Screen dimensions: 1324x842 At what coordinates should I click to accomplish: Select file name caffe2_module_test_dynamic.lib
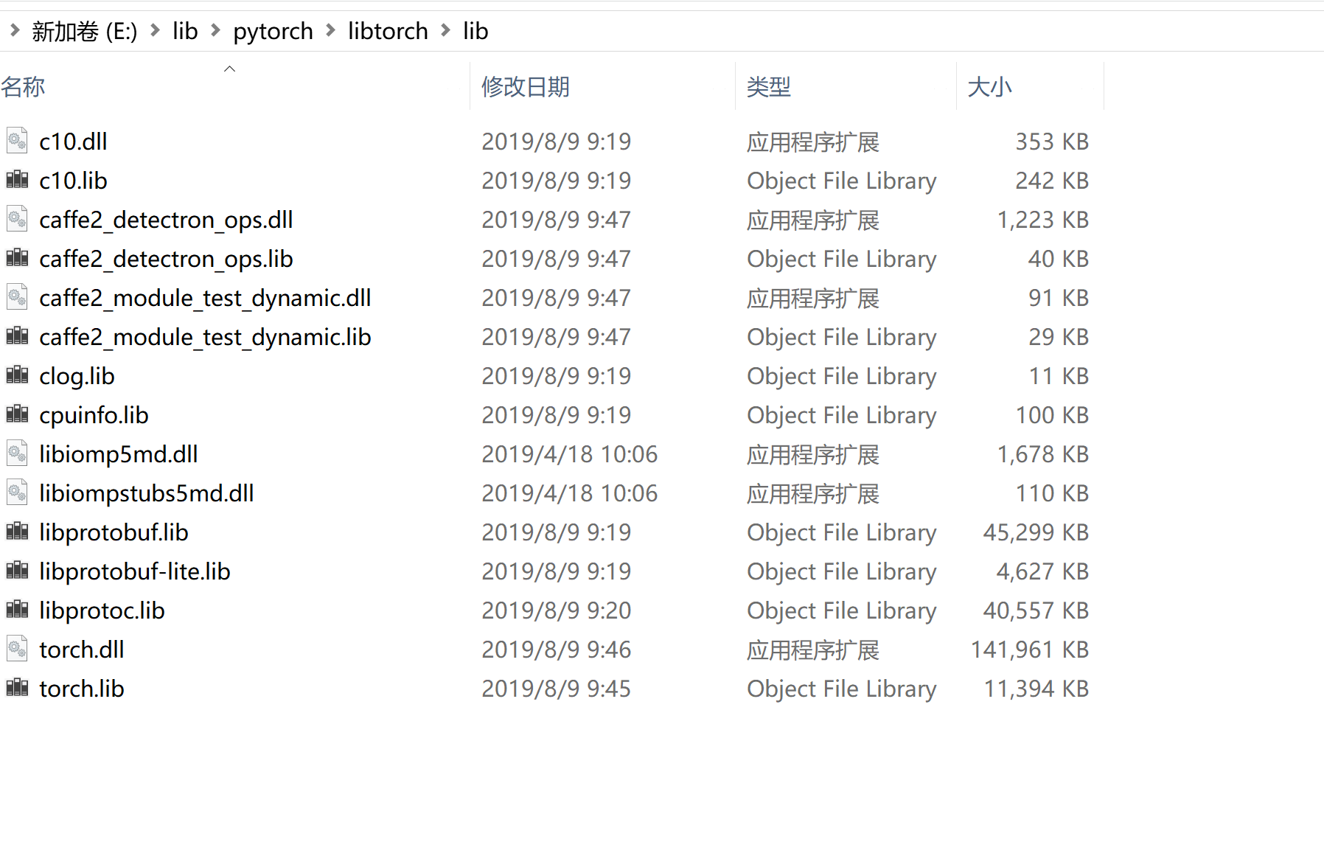tap(205, 337)
